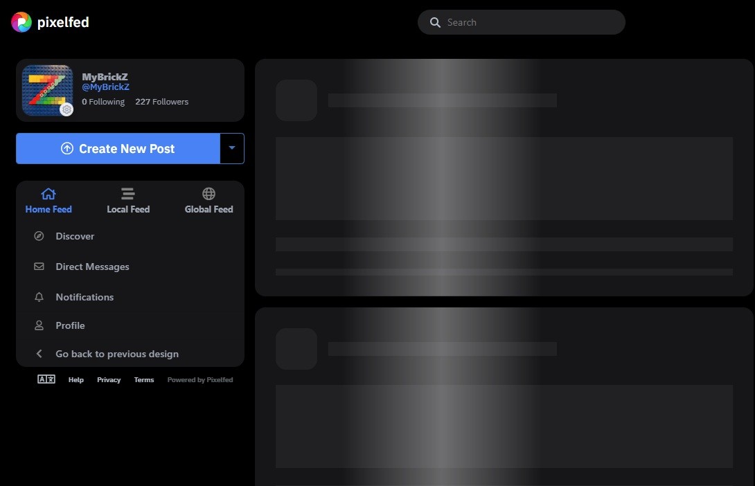Click the Pixelfed logo icon
Viewport: 755px width, 486px height.
coord(21,22)
